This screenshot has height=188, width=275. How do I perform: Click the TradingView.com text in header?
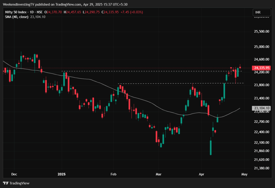pos(64,5)
